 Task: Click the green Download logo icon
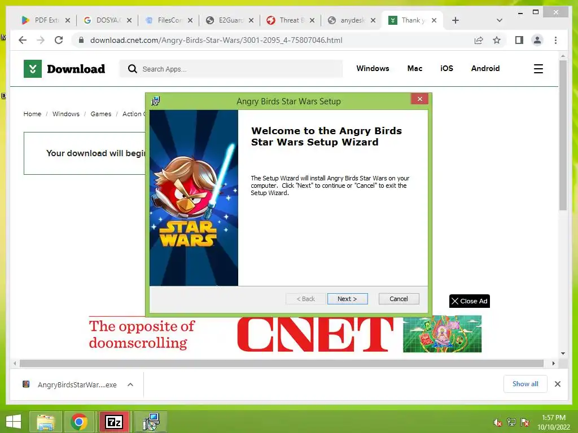tap(32, 69)
